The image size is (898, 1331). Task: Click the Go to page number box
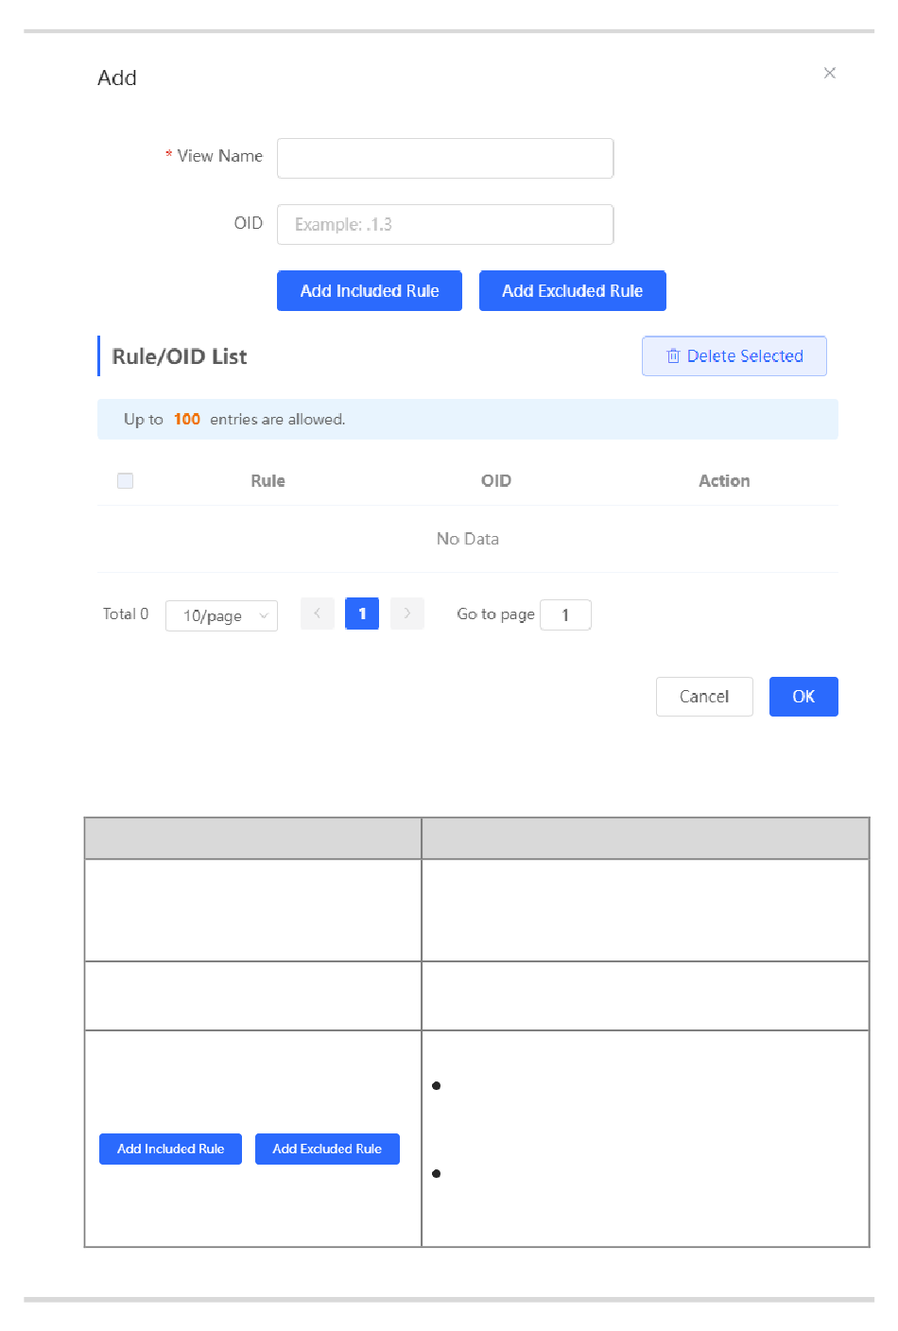coord(565,615)
